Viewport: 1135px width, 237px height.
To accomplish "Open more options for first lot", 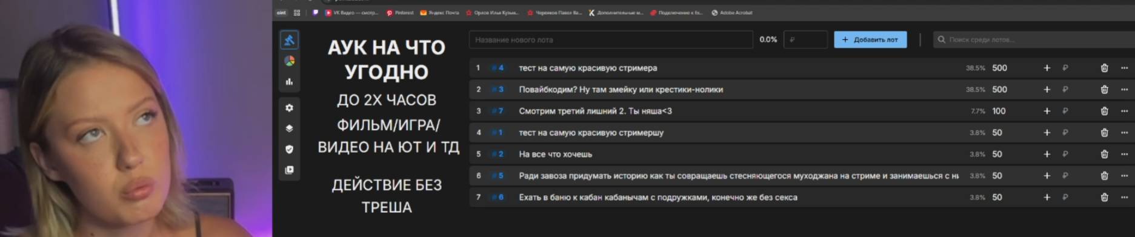I will 1125,68.
